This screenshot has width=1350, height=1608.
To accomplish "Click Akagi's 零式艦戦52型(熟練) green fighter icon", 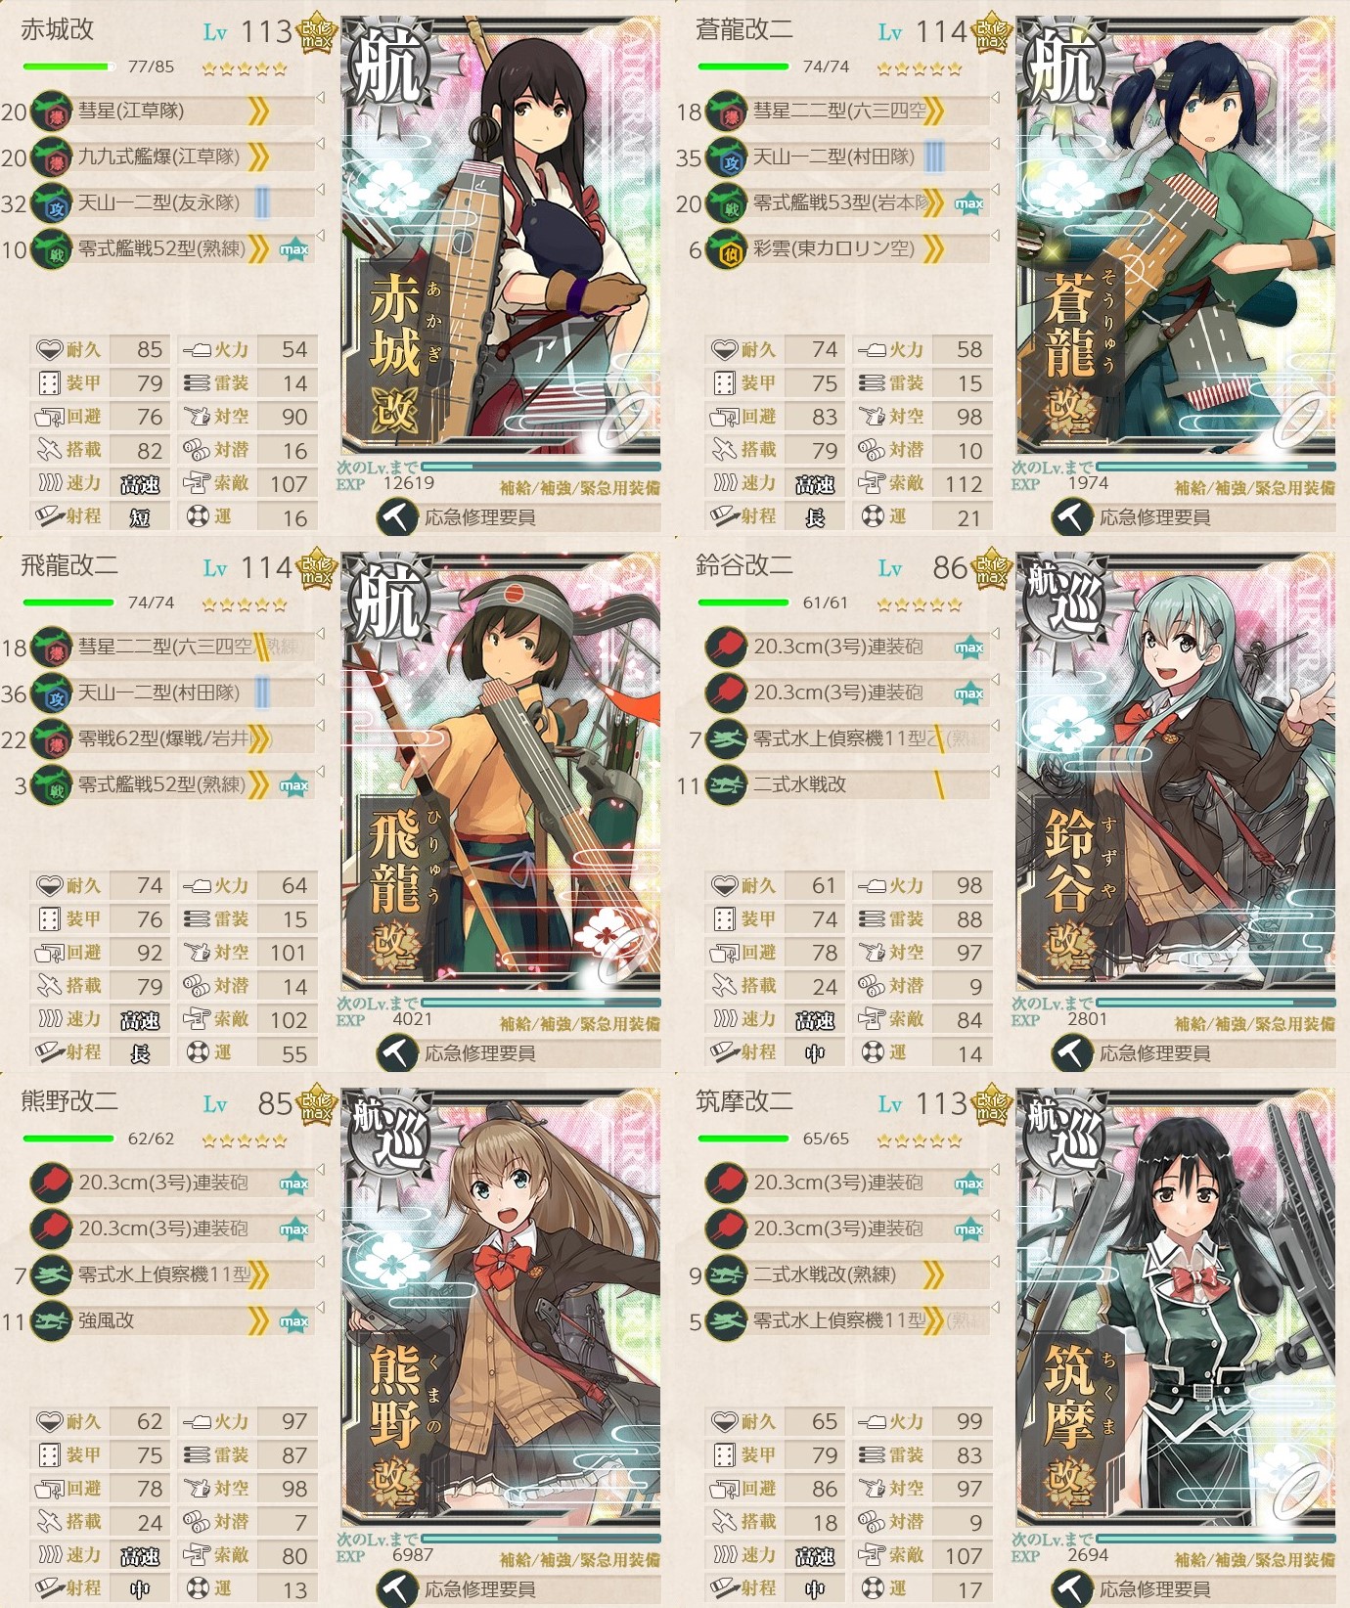I will point(51,249).
